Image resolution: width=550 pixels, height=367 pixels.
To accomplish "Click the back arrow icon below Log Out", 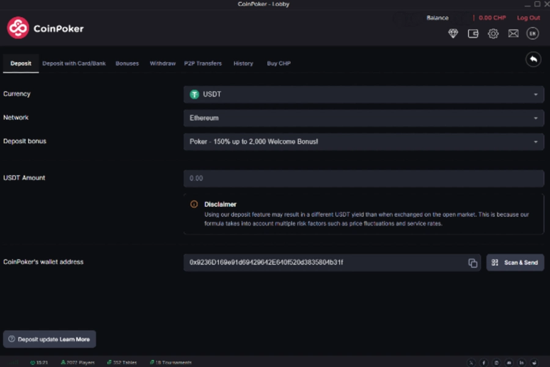I will point(533,59).
